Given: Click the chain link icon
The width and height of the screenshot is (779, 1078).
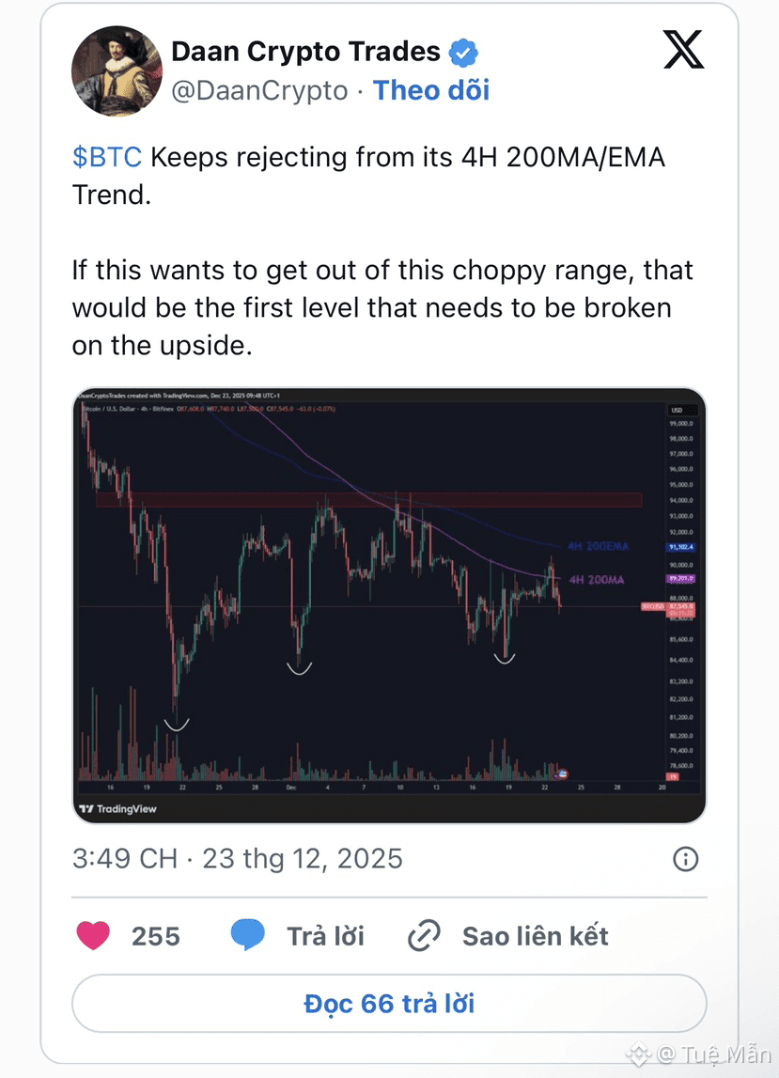Looking at the screenshot, I should [x=425, y=936].
